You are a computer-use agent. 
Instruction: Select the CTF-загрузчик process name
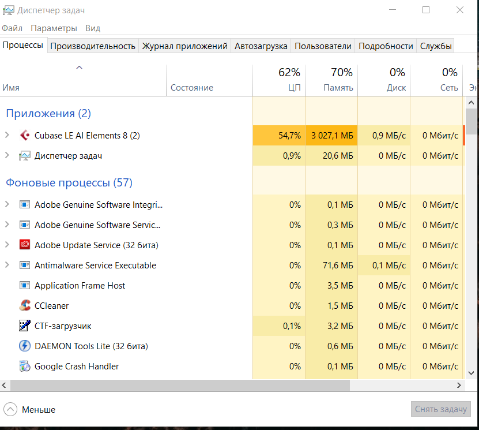click(x=63, y=326)
